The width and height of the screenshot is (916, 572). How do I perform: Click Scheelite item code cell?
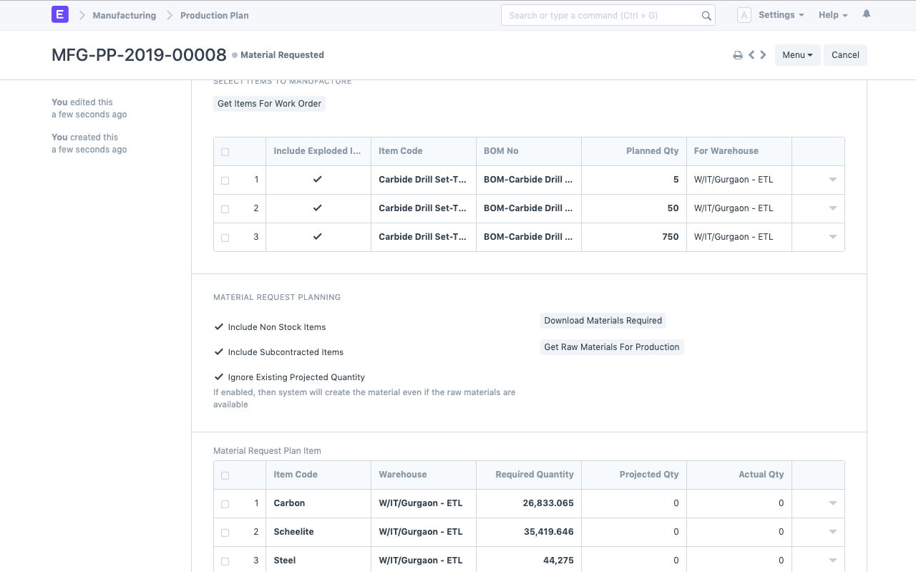tap(318, 532)
